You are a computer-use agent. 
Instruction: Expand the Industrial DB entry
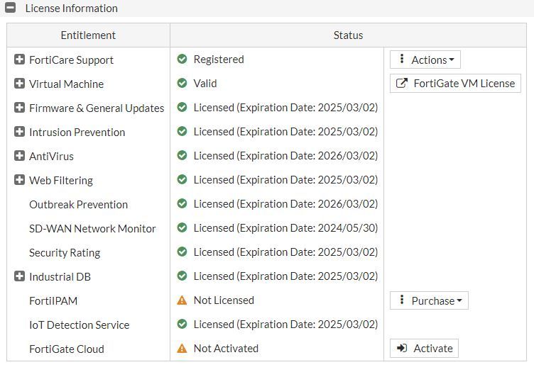pos(20,276)
